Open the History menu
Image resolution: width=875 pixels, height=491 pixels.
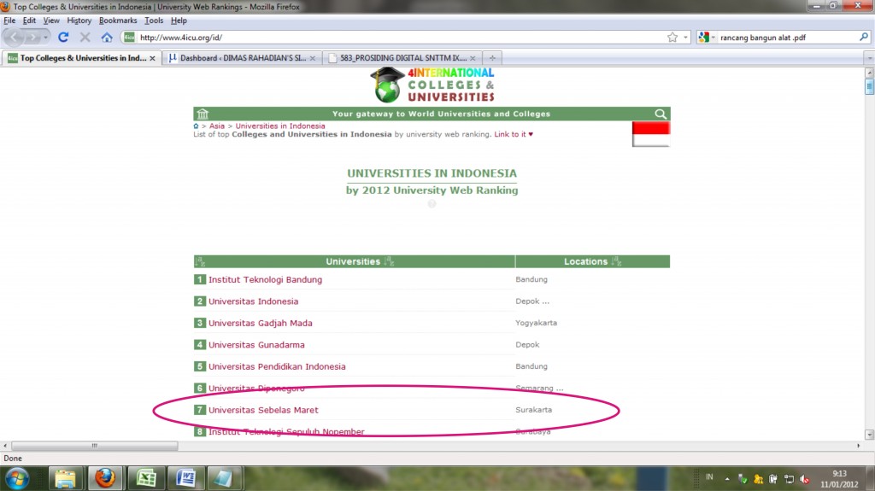tap(79, 20)
